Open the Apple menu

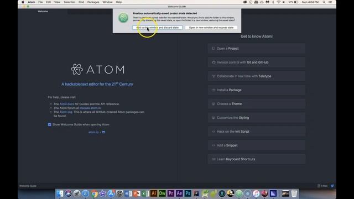coord(23,2)
